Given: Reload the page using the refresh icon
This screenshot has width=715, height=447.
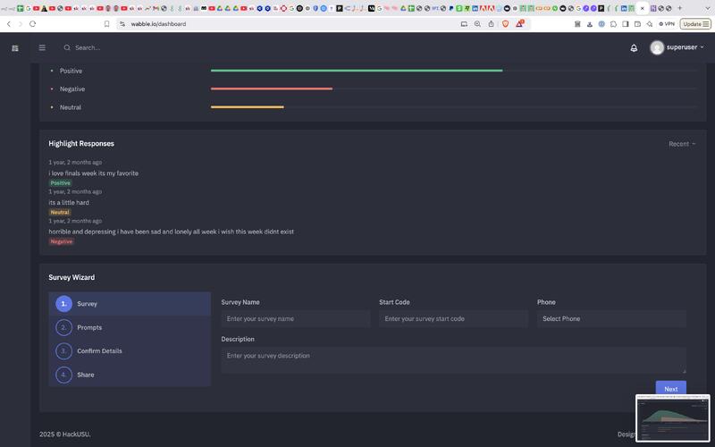Looking at the screenshot, I should (x=33, y=24).
